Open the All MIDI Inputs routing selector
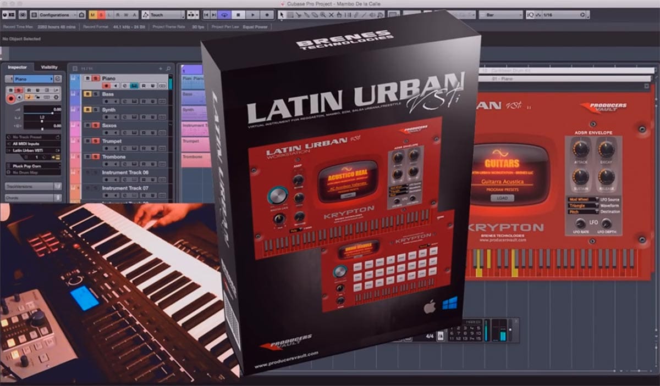660x386 pixels. pos(33,143)
